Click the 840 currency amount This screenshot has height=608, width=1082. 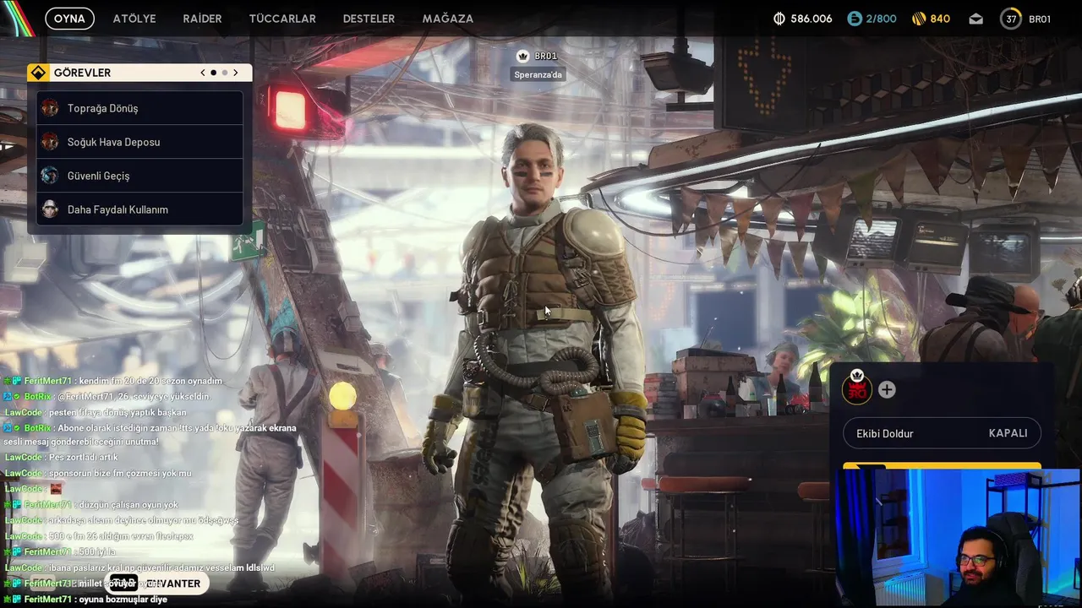[x=940, y=19]
